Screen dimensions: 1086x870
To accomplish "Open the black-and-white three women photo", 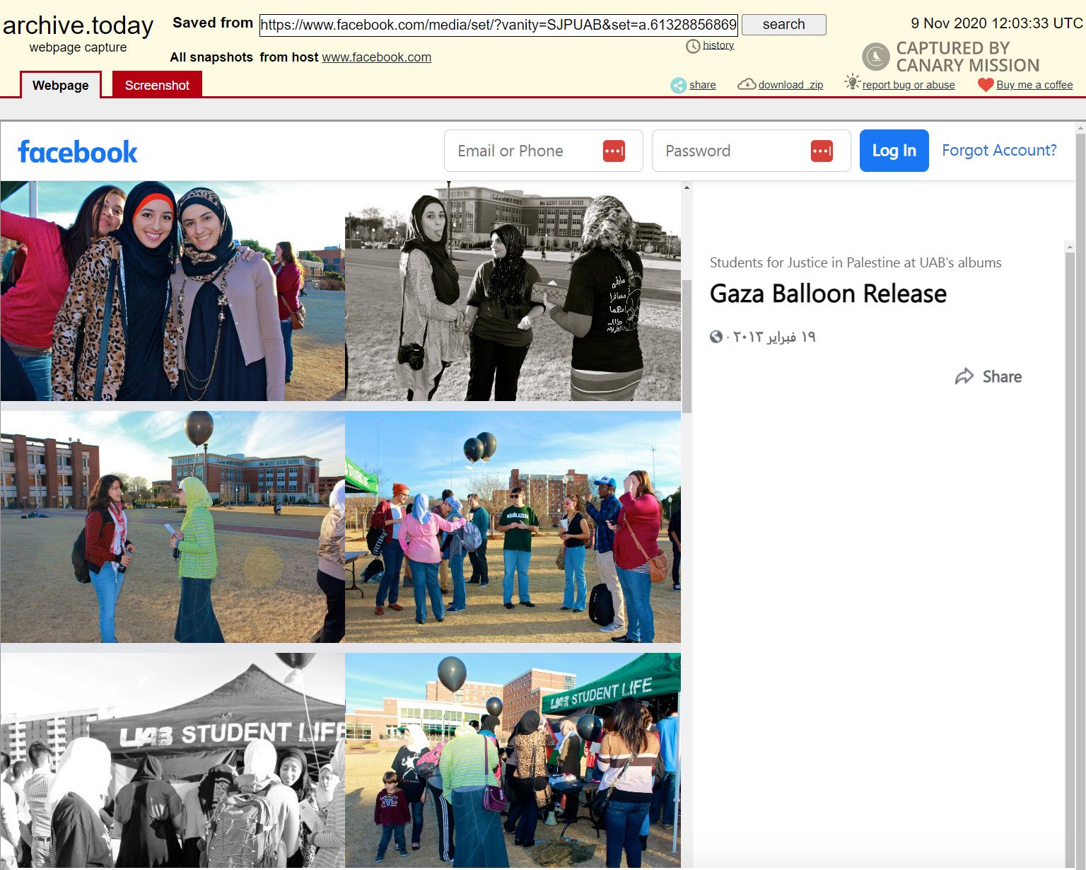I will (x=513, y=291).
